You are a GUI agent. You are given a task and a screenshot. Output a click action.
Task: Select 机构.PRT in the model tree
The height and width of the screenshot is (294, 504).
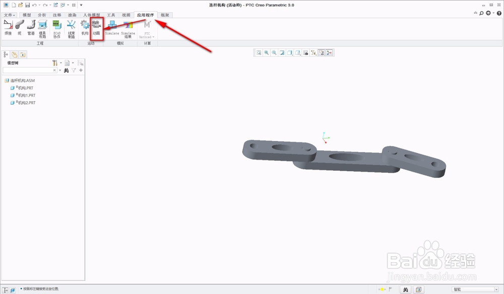point(22,88)
